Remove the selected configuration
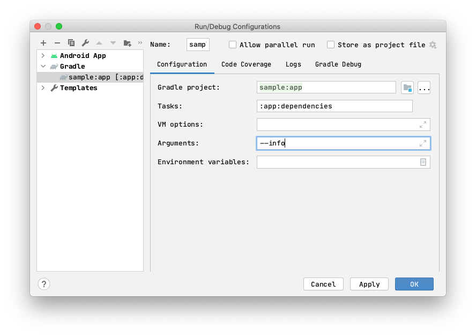Image resolution: width=476 pixels, height=336 pixels. [57, 43]
